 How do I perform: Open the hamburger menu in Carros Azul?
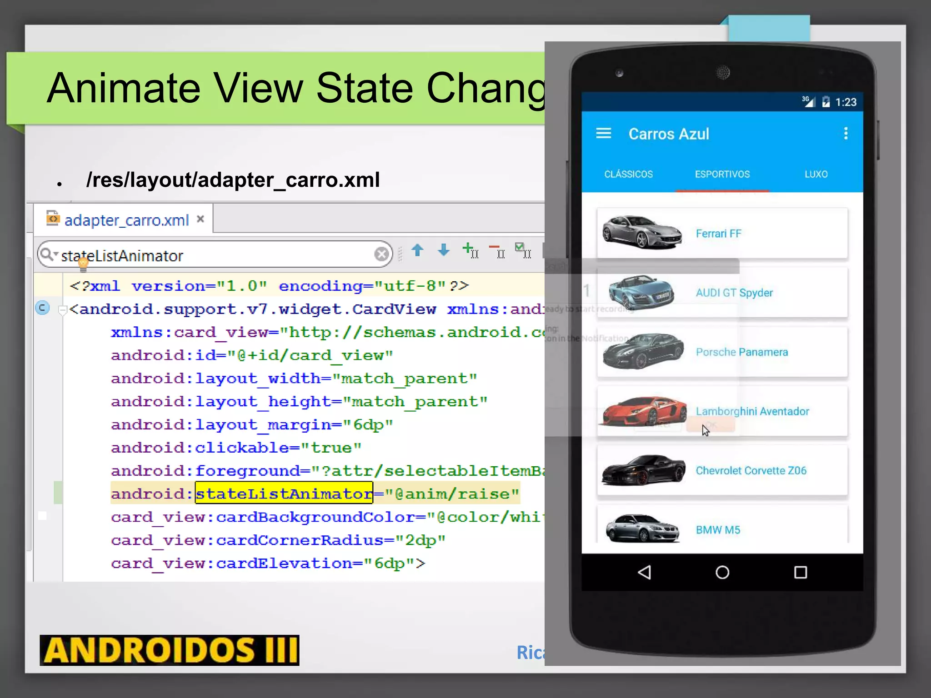click(x=603, y=133)
